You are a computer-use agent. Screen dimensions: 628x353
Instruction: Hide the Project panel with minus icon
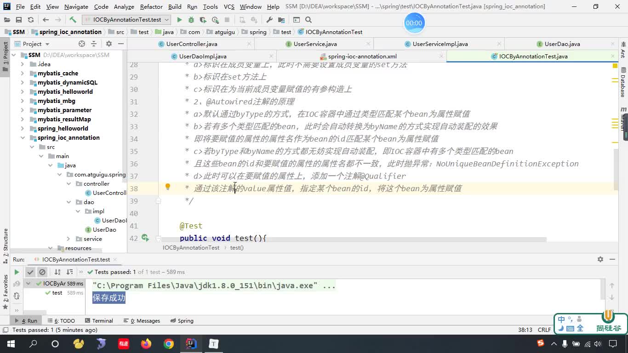pos(121,44)
